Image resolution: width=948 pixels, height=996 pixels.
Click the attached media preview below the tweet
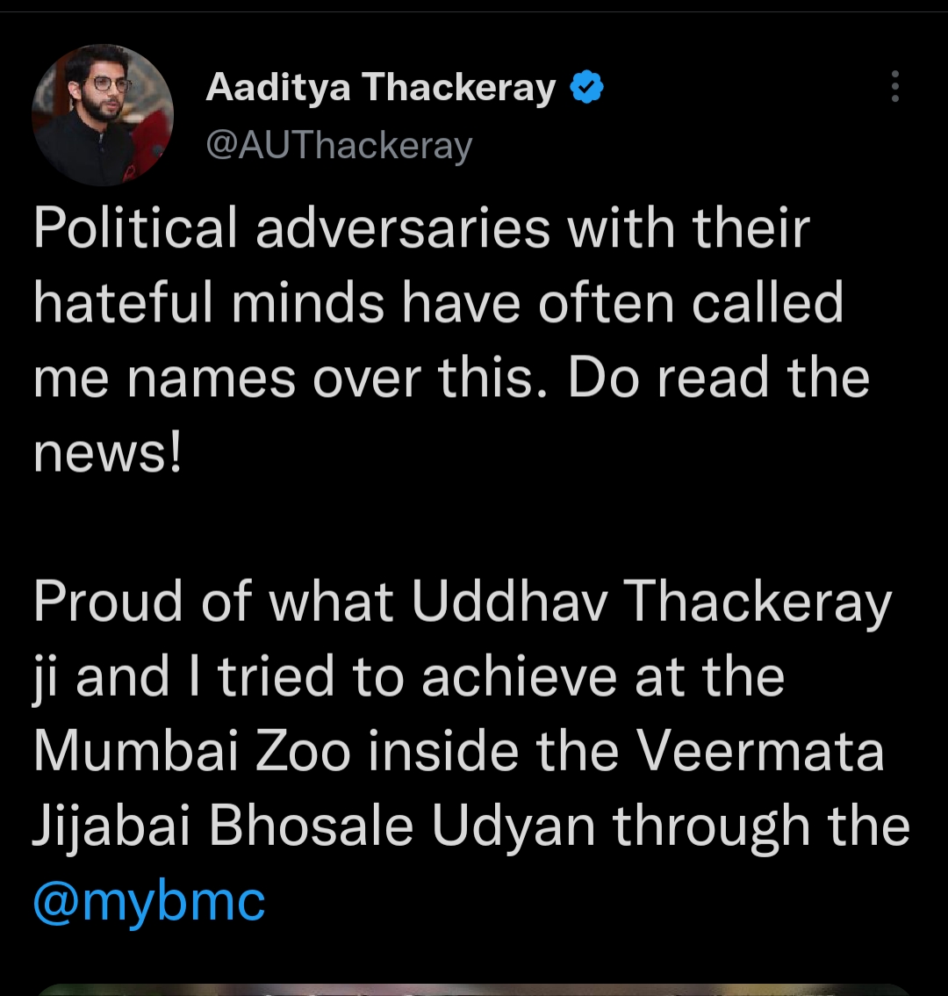474,988
